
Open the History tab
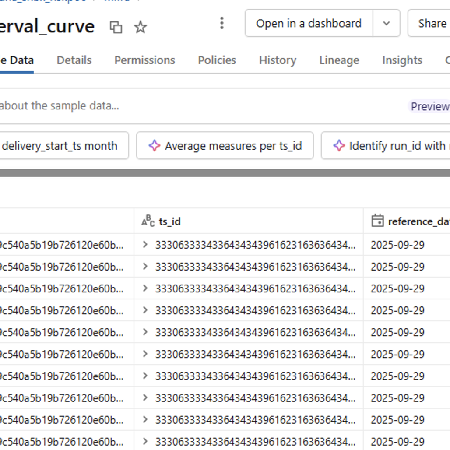[278, 60]
